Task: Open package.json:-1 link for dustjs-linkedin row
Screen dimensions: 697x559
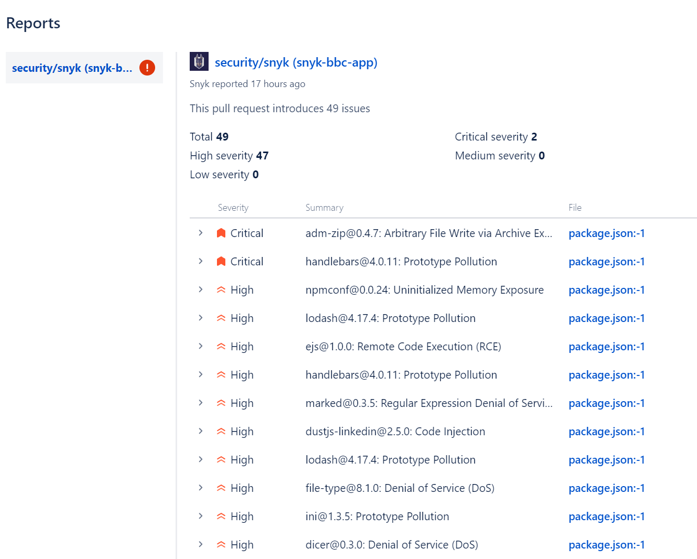Action: click(x=606, y=432)
